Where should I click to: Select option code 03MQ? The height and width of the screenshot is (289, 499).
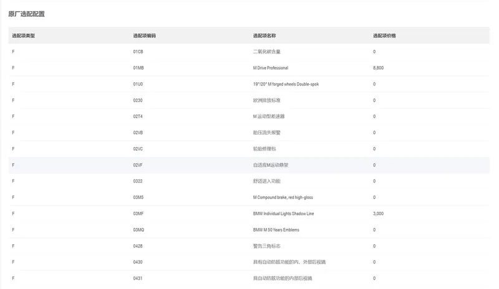(x=138, y=230)
